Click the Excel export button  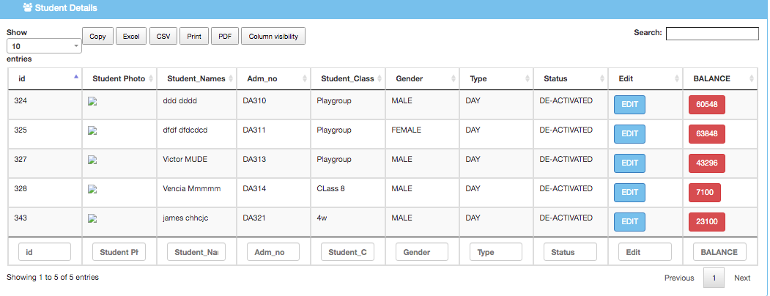coord(131,36)
